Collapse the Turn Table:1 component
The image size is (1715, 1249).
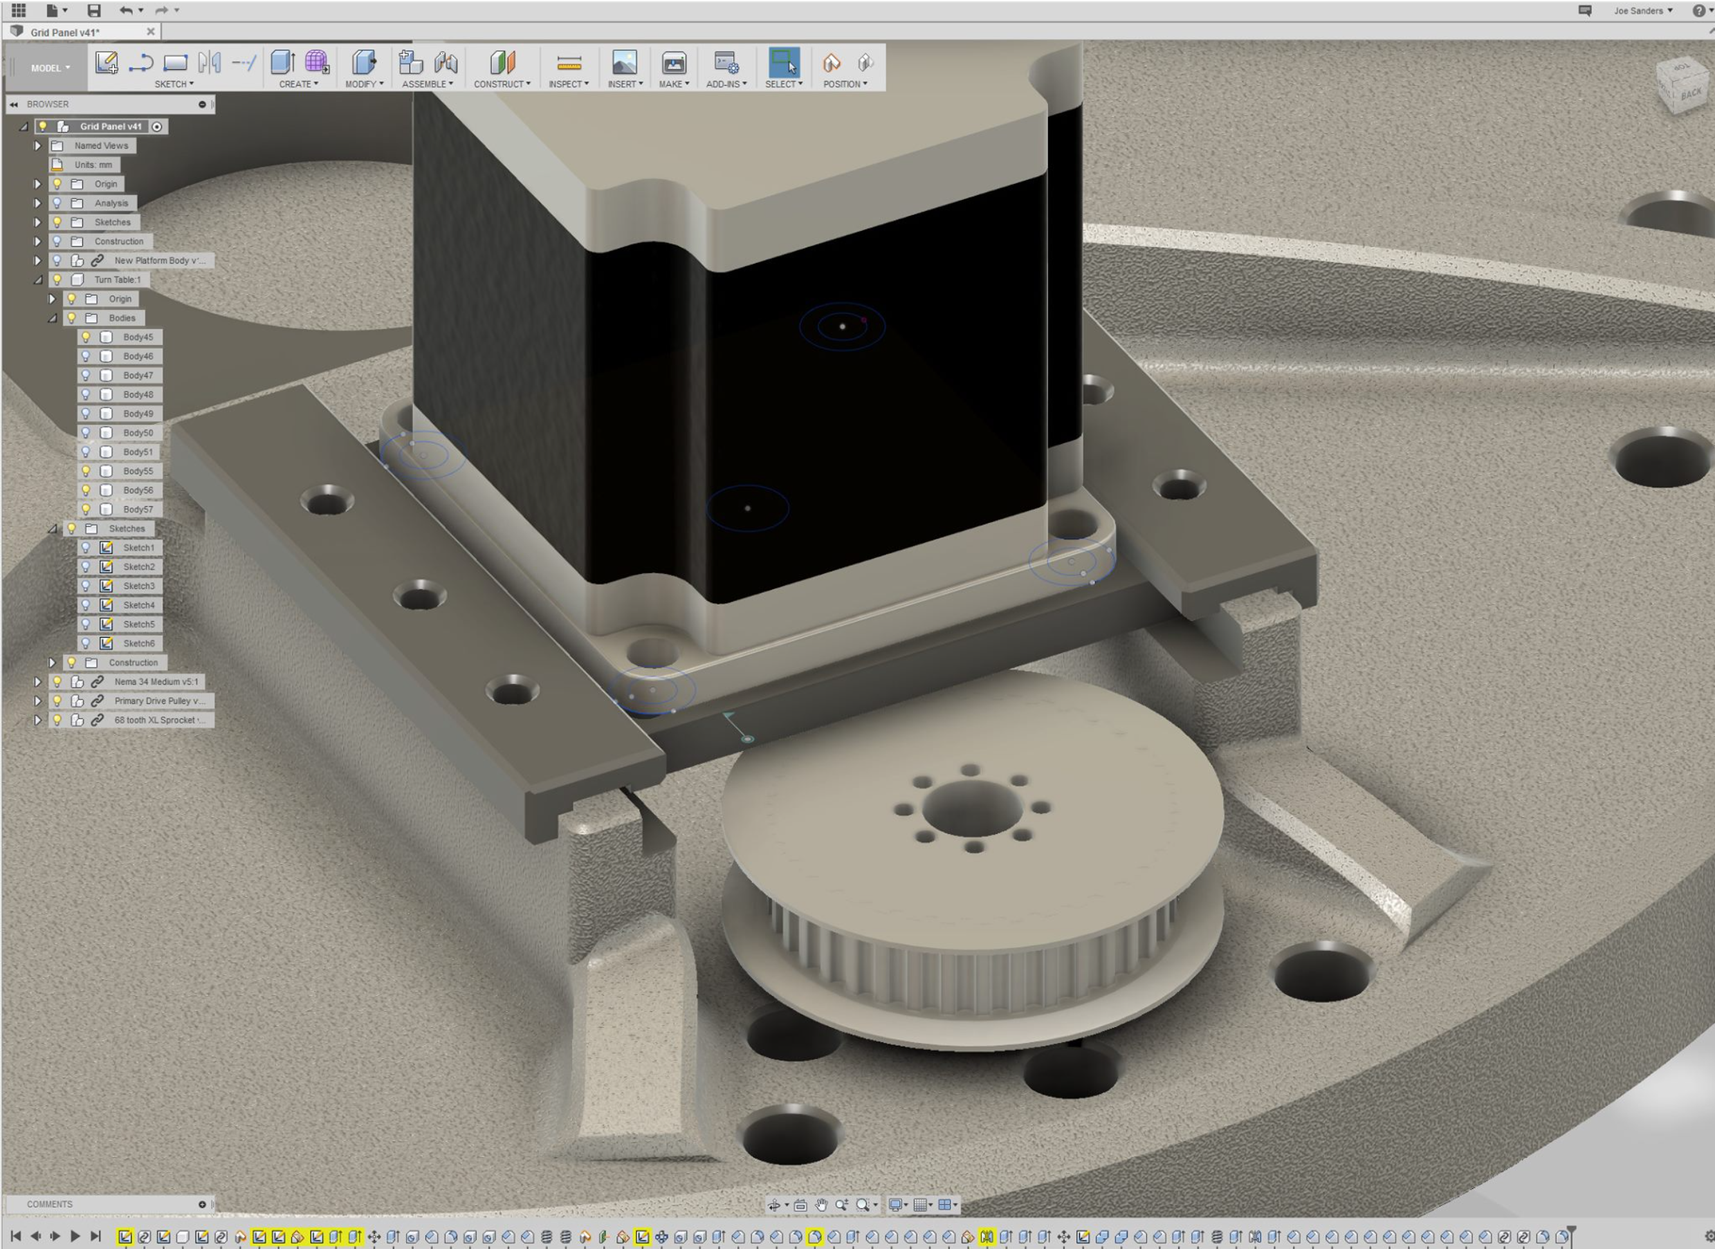[38, 279]
